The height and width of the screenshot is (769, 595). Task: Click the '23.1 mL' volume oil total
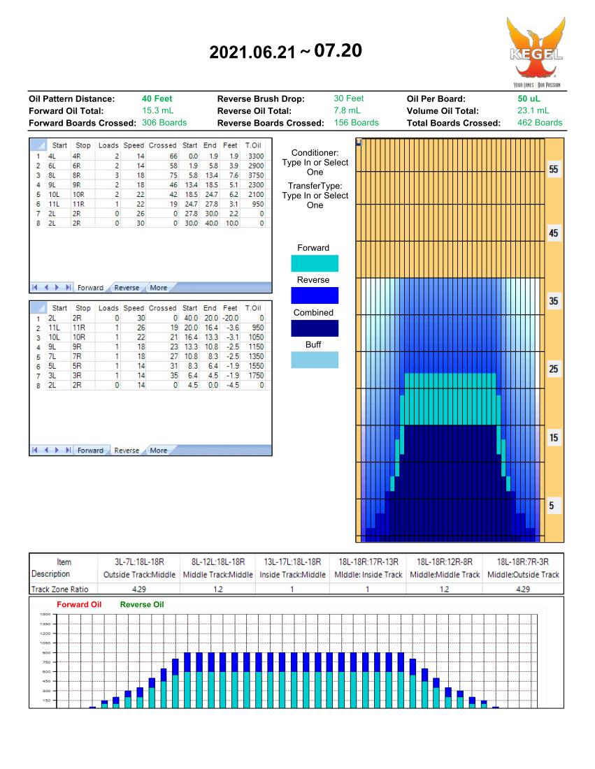click(x=533, y=111)
